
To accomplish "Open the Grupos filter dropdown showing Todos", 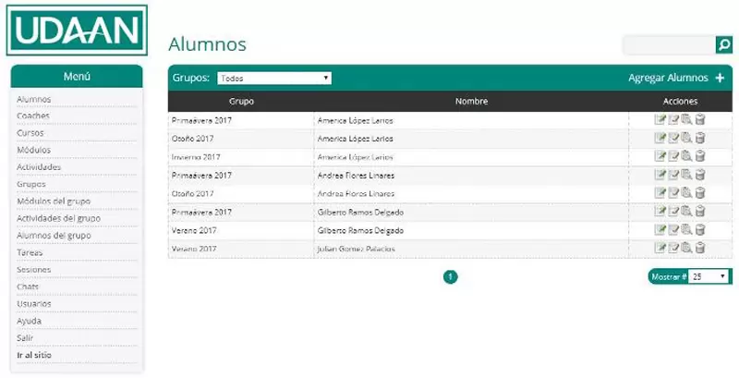I will (x=273, y=79).
